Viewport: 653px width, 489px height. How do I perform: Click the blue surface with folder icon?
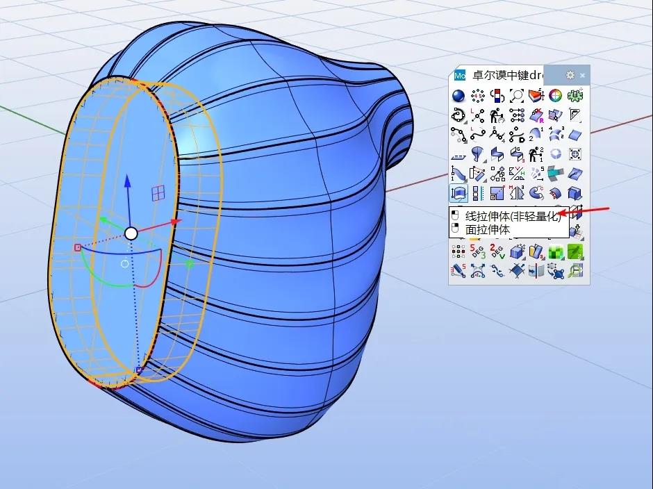(x=556, y=115)
